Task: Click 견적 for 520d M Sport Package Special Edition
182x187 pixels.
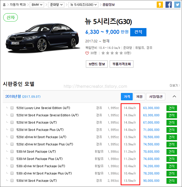Action: point(172,116)
